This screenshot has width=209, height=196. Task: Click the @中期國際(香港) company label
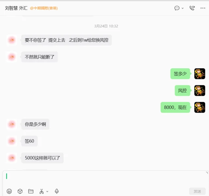pos(44,8)
